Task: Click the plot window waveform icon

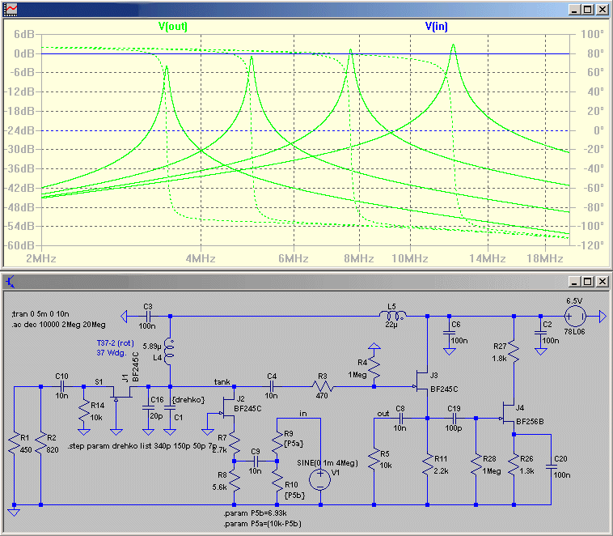Action: pos(9,9)
